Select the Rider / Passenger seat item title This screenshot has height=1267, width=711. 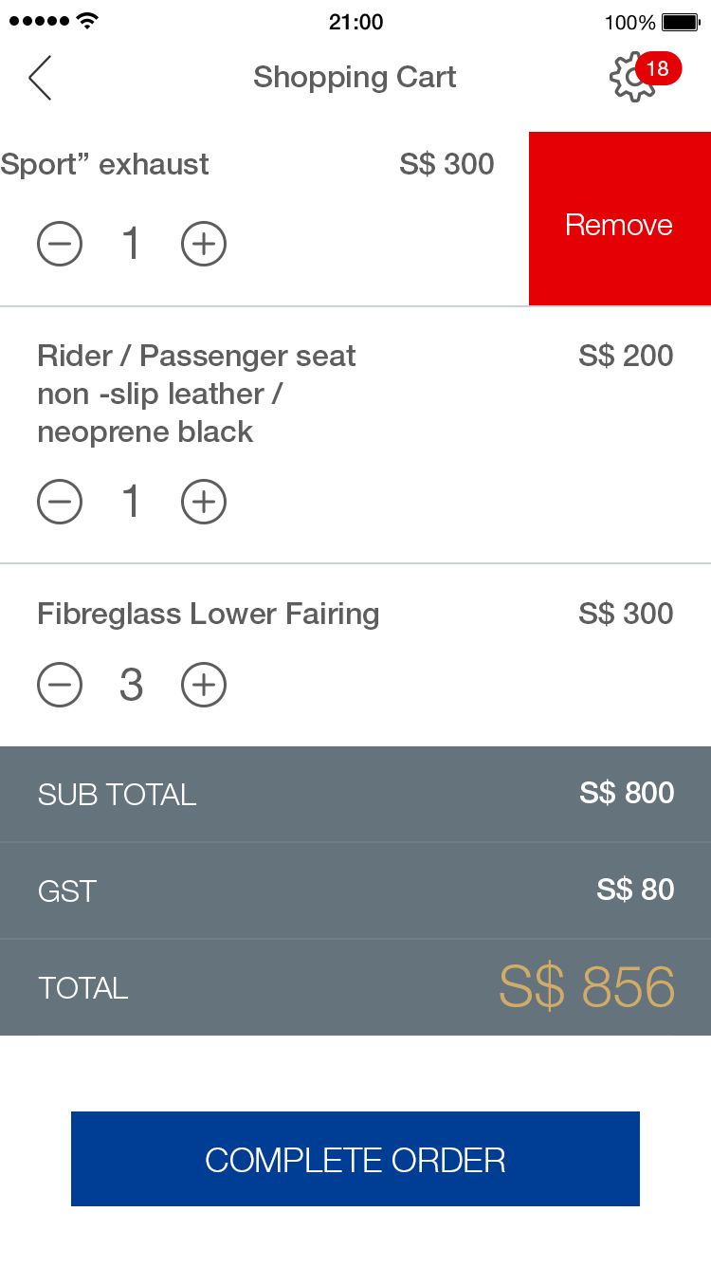pyautogui.click(x=196, y=394)
